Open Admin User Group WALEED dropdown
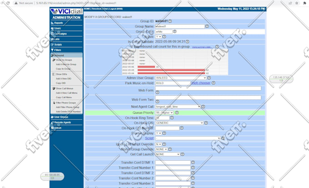The image size is (309, 188). [181, 78]
